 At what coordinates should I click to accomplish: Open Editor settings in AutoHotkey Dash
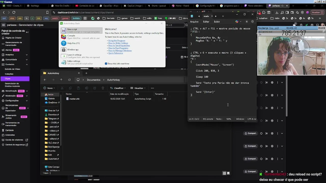[81, 62]
